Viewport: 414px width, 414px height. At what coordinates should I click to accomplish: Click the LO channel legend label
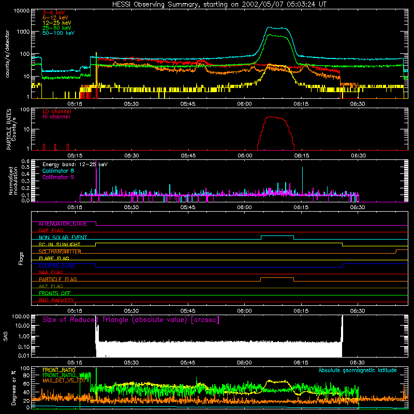pyautogui.click(x=57, y=111)
